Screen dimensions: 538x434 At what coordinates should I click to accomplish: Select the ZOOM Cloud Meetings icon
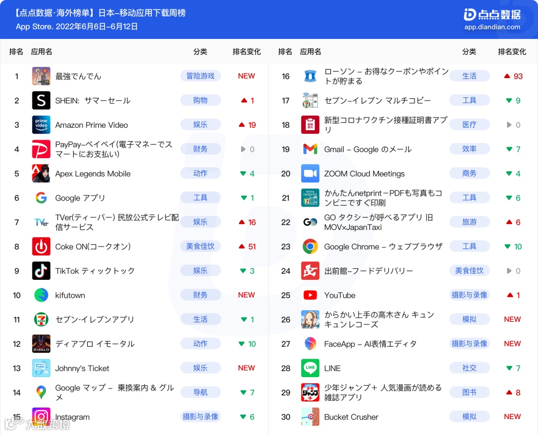(x=310, y=174)
